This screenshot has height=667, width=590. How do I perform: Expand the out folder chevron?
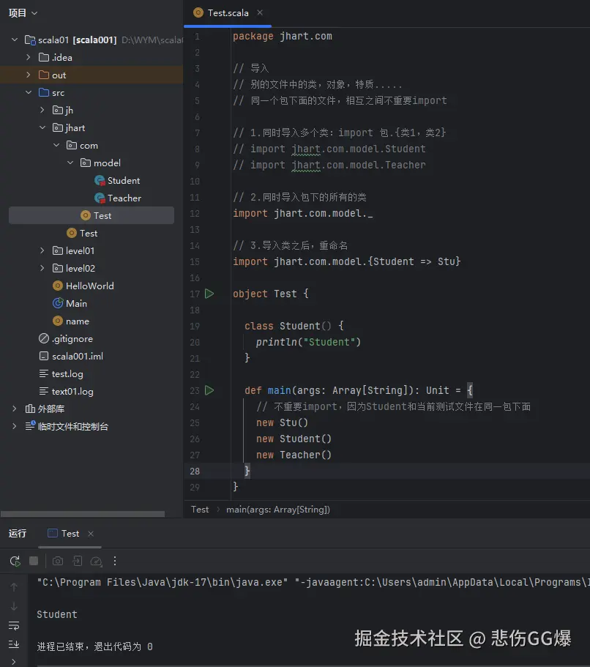(x=29, y=75)
